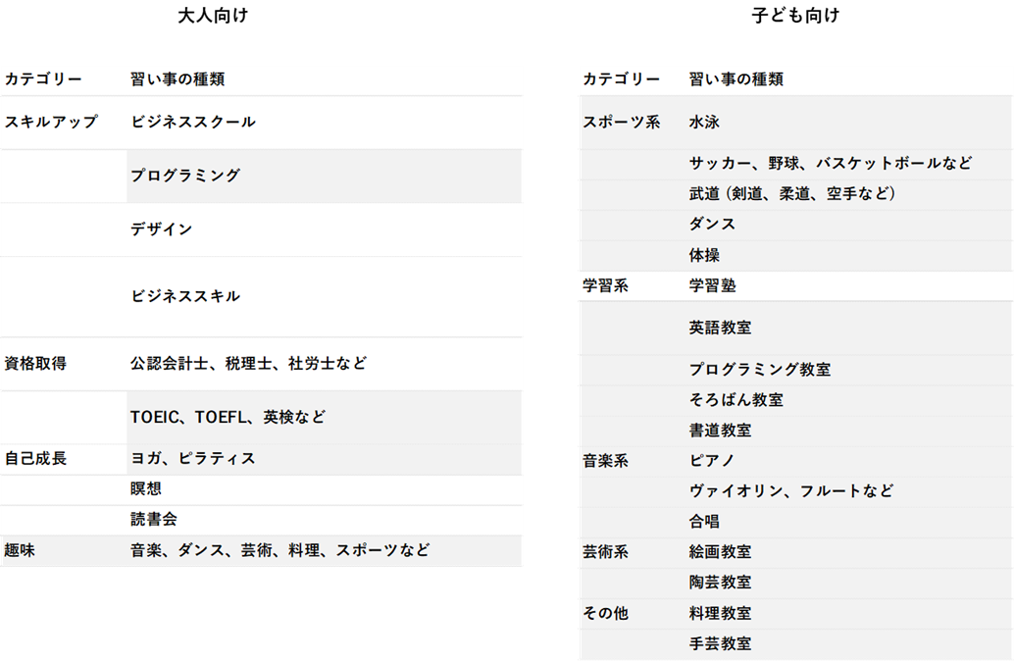
Task: Select the 学習塾 cell
Action: click(x=712, y=286)
